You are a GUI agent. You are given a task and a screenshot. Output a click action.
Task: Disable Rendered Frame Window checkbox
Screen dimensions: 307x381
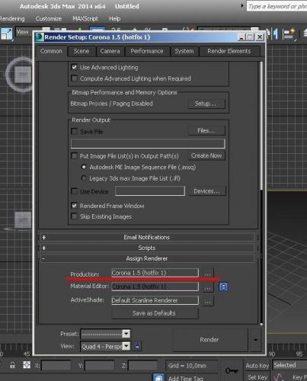[74, 206]
